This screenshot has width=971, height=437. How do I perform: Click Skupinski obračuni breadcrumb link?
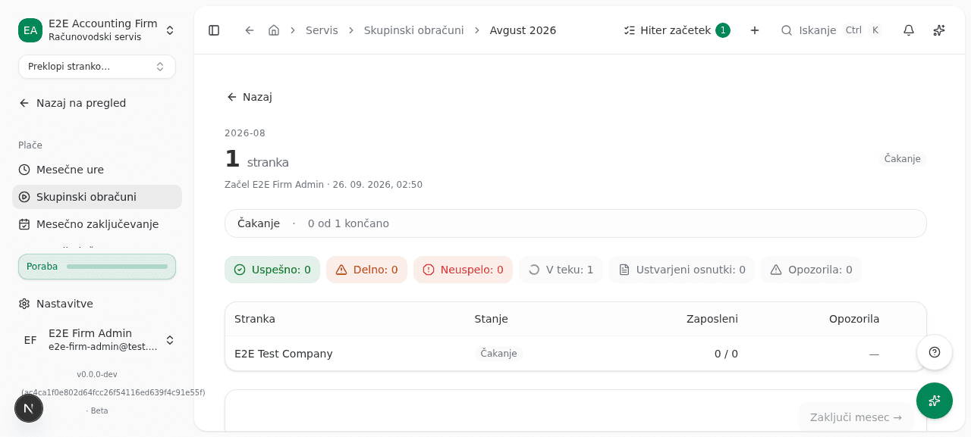413,30
